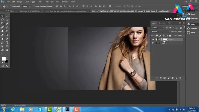Select the Path Selection tool

coord(2,46)
